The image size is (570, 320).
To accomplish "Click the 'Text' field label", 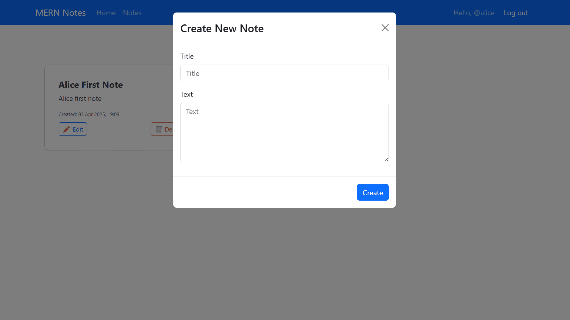I will [187, 94].
